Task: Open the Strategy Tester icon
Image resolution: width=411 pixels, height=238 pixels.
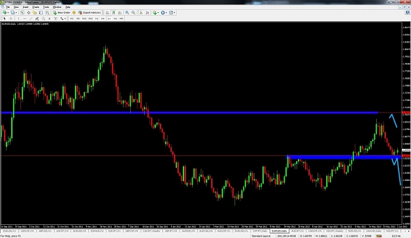Action: pyautogui.click(x=47, y=12)
